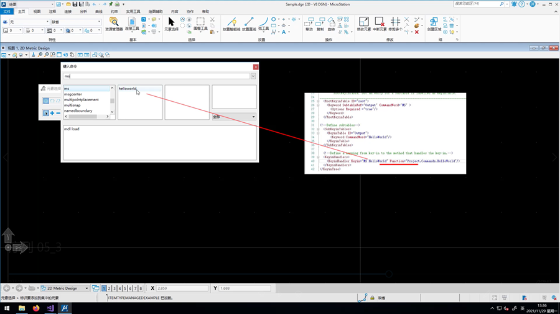560x314 pixels.
Task: Activate the 复制 copy tool
Action: [x=320, y=24]
